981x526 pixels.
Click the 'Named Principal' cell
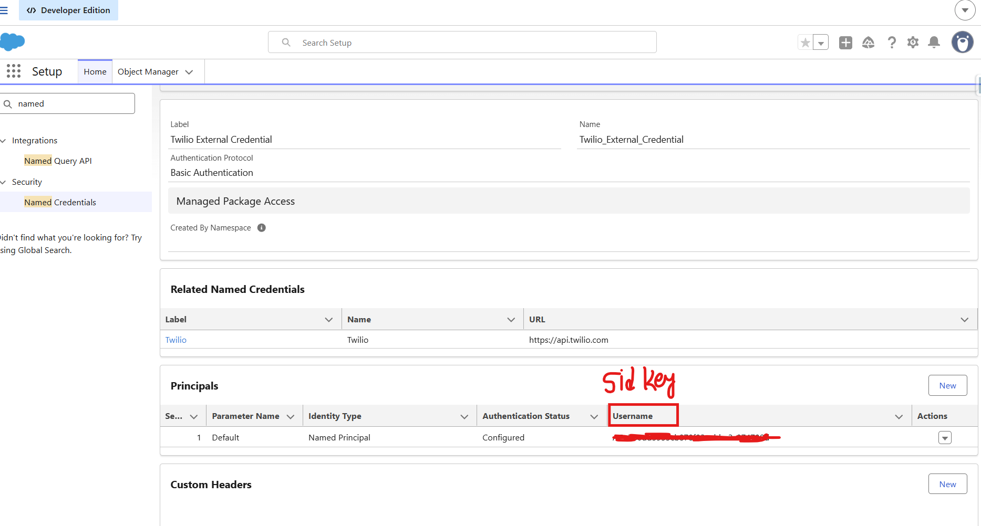coord(339,437)
